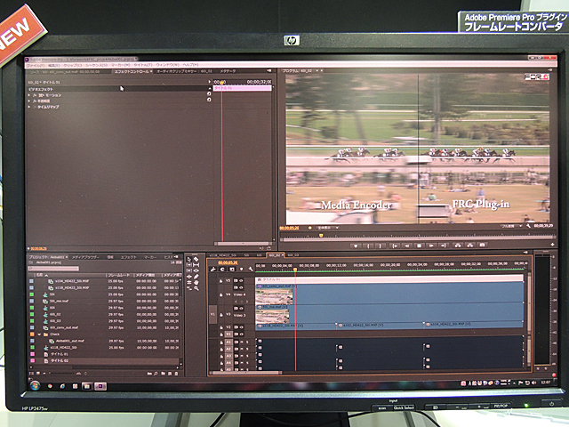Open the File menu
Viewport: 569px width, 427px height.
(x=36, y=65)
